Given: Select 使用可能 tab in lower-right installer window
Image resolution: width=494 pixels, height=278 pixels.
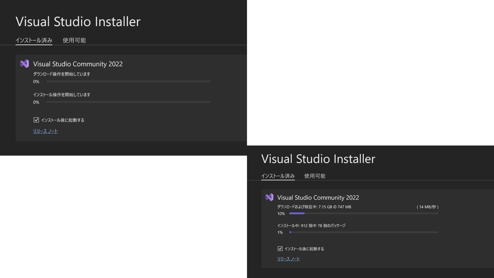Looking at the screenshot, I should (315, 176).
